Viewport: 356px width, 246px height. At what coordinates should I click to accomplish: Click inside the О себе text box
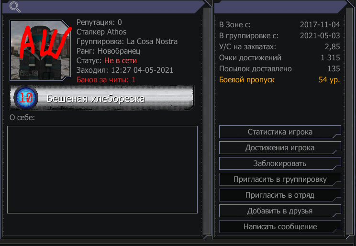[x=102, y=170]
